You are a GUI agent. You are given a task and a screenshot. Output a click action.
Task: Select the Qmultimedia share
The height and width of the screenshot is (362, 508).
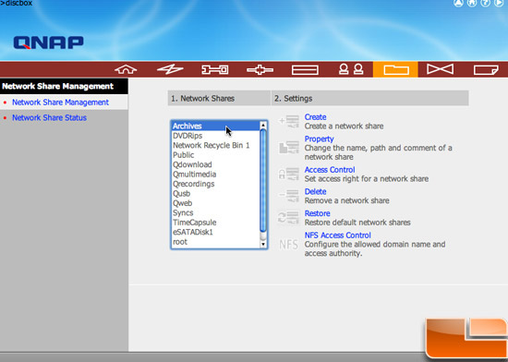[x=216, y=175]
